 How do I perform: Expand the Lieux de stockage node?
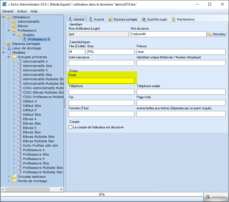pyautogui.click(x=4, y=48)
